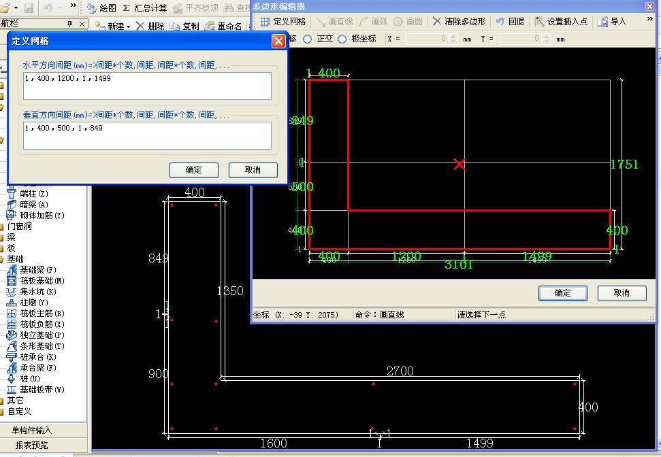Select 基础梁 (F) under 基础
Screen dimensions: 661x457
pyautogui.click(x=38, y=270)
